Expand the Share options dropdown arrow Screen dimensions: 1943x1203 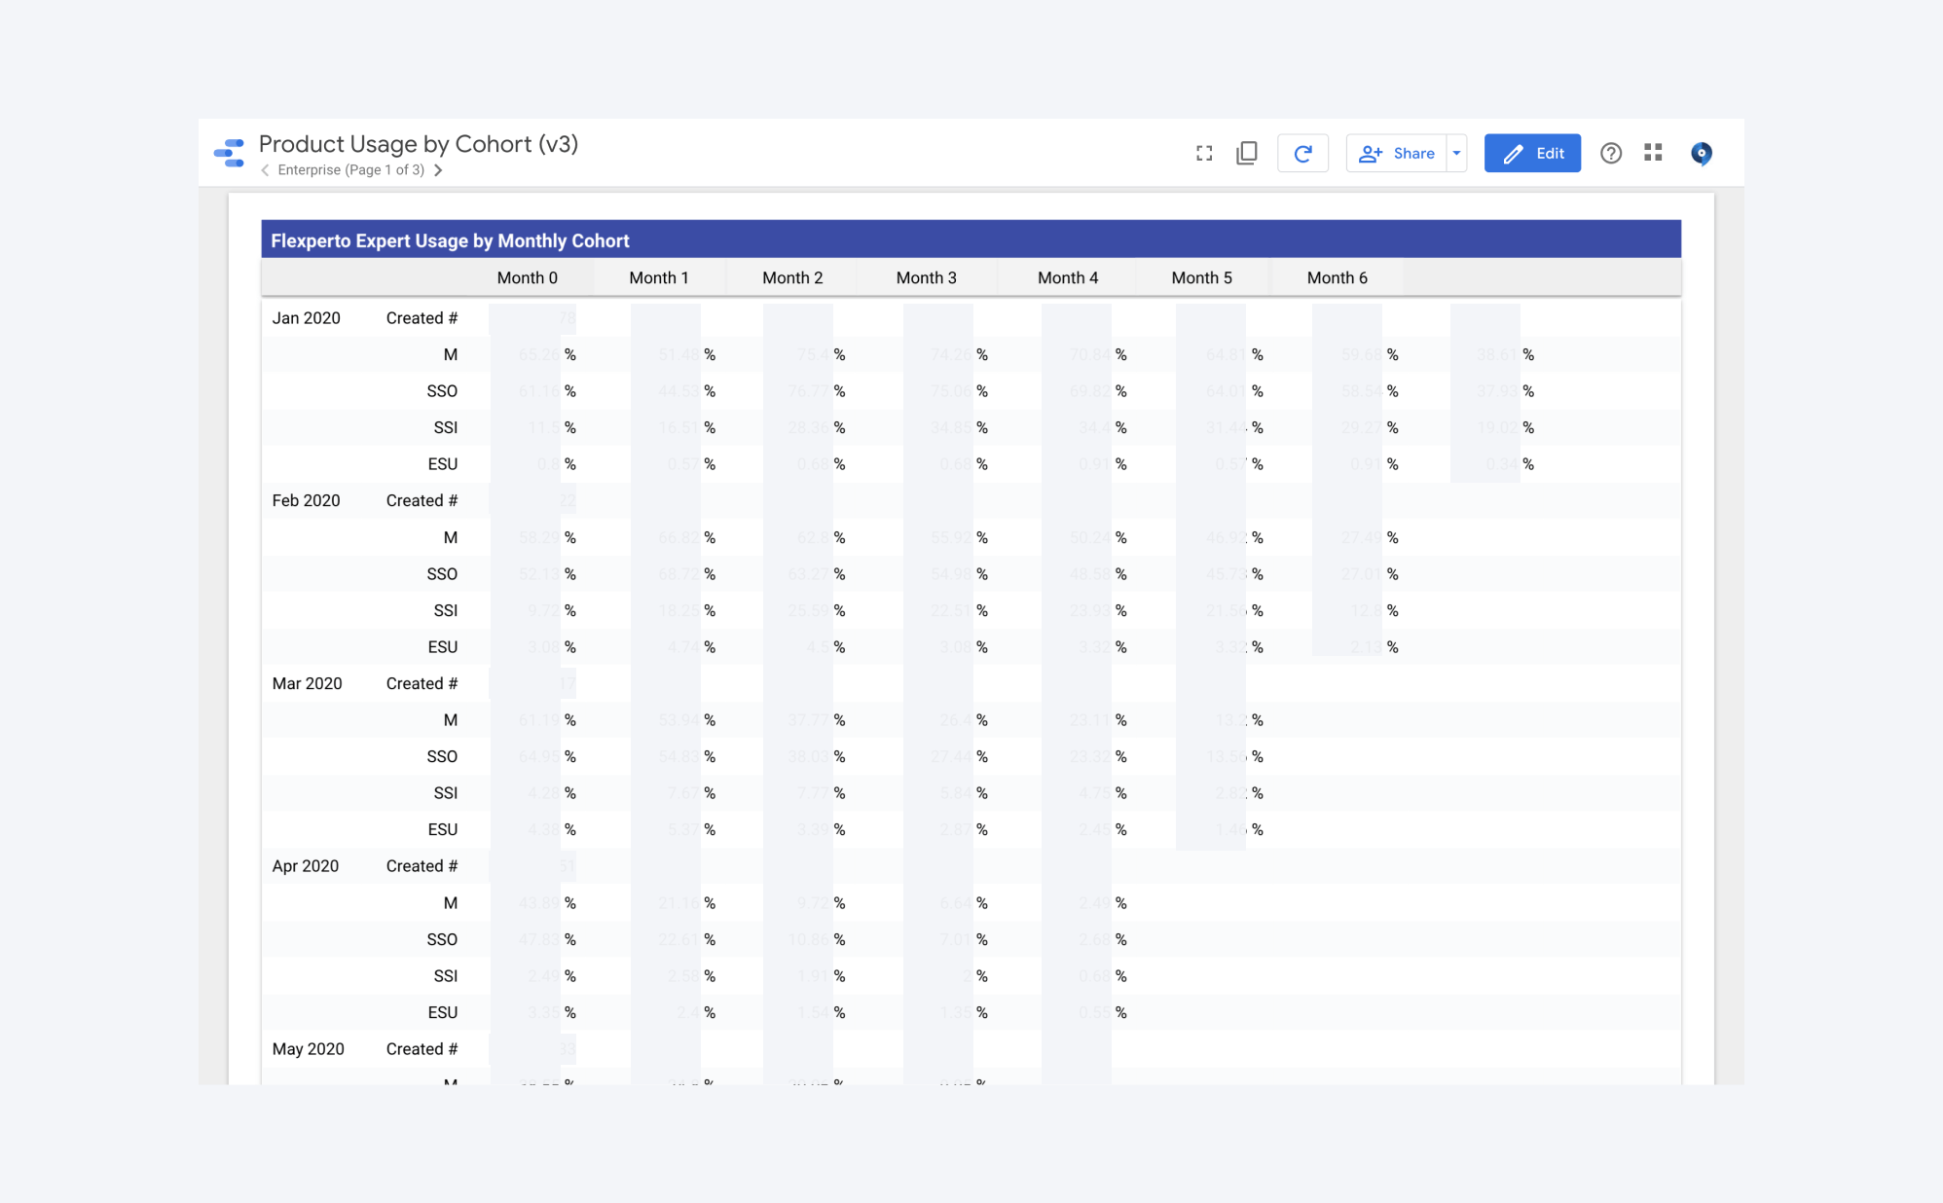[x=1456, y=153]
